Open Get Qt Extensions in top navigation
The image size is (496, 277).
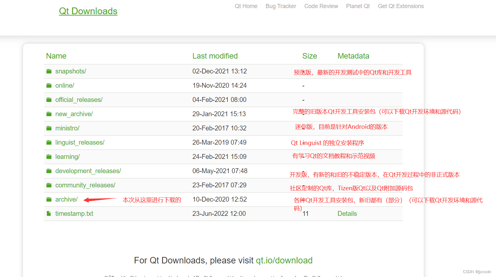401,6
